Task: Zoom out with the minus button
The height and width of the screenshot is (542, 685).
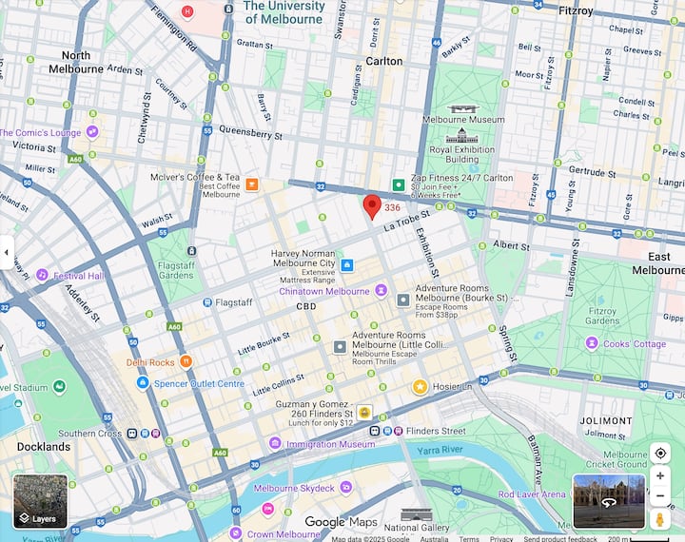Action: 660,495
